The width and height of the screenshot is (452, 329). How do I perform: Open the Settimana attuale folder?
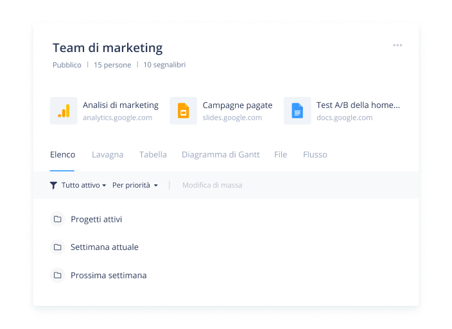105,247
